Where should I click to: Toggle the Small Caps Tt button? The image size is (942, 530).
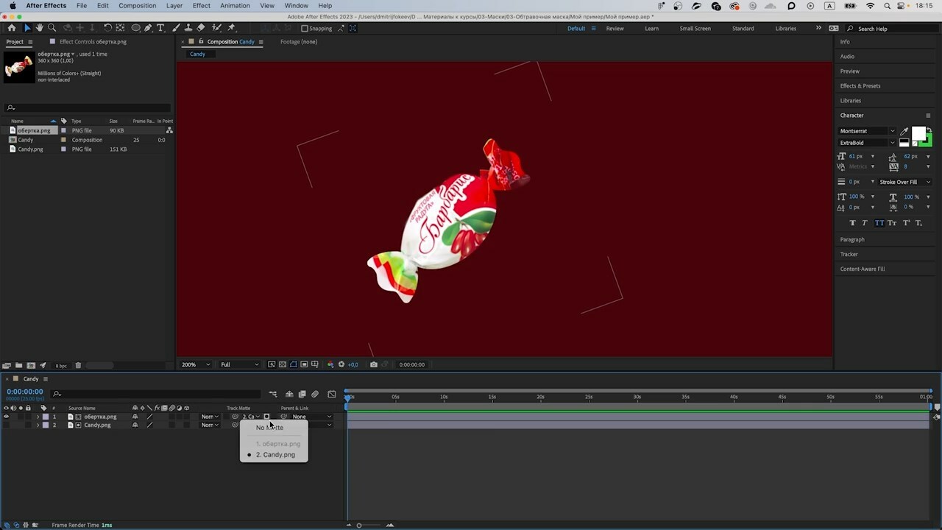pyautogui.click(x=892, y=223)
